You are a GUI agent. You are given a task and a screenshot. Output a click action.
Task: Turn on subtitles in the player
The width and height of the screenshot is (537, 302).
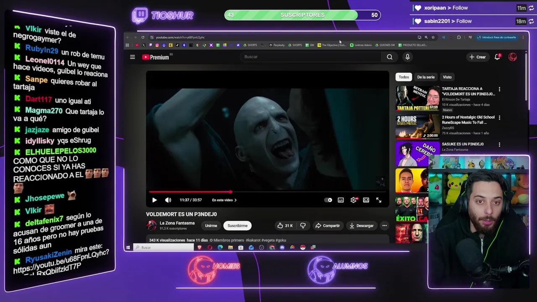click(341, 200)
